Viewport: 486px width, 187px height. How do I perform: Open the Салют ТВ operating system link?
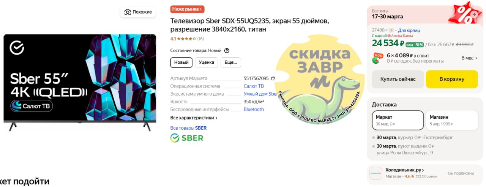coord(254,86)
